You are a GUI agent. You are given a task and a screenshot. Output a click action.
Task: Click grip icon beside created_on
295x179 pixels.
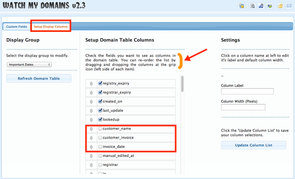pyautogui.click(x=91, y=102)
